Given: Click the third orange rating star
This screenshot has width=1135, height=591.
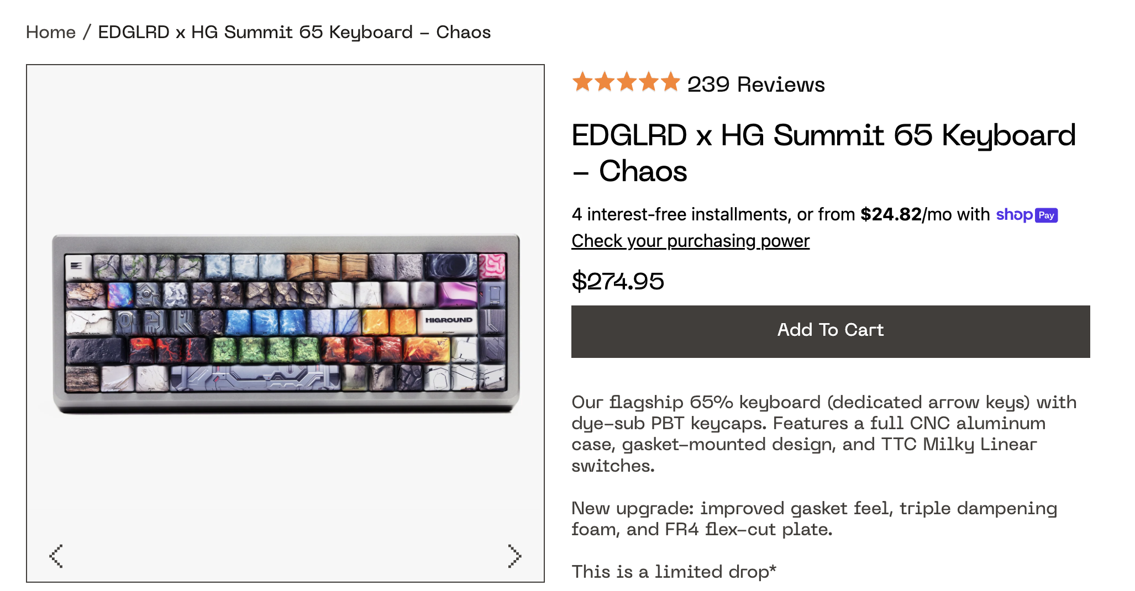Looking at the screenshot, I should tap(627, 82).
